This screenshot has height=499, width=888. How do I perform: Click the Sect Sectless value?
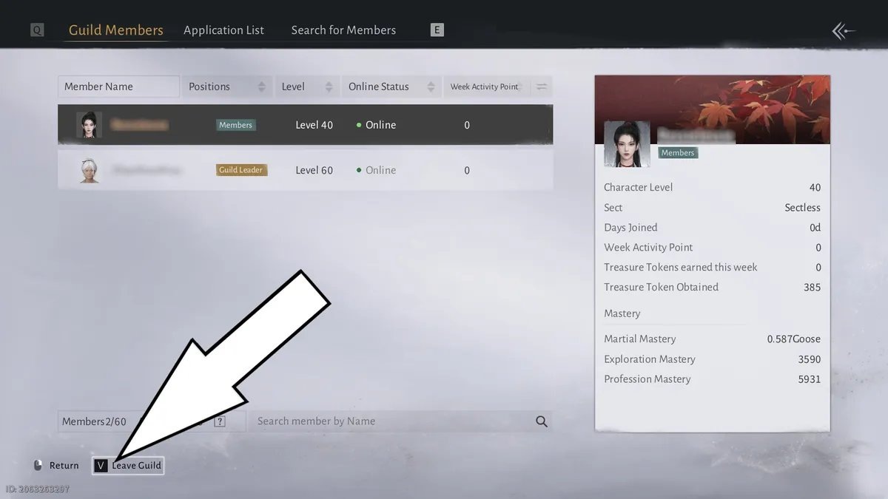click(803, 208)
